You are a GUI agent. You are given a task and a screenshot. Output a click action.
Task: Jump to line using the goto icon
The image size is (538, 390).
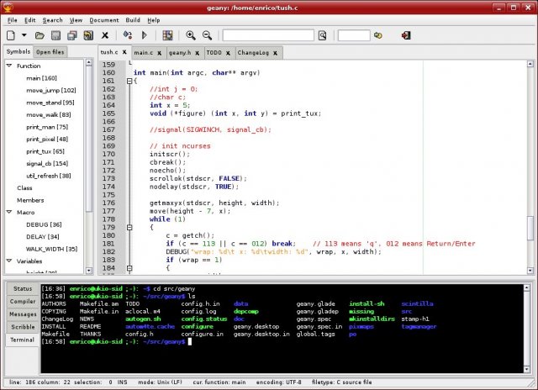[378, 35]
